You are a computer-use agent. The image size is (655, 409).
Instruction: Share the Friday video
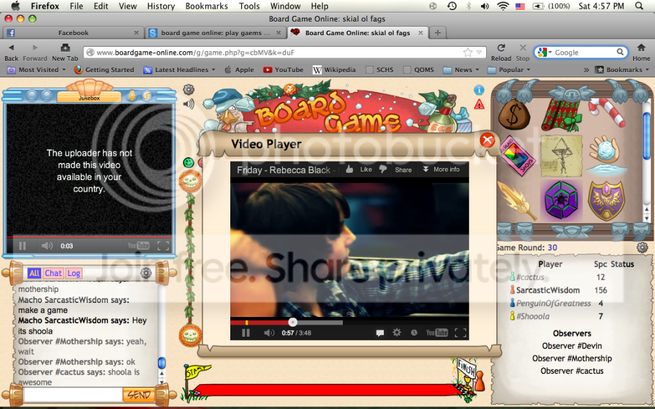click(403, 169)
